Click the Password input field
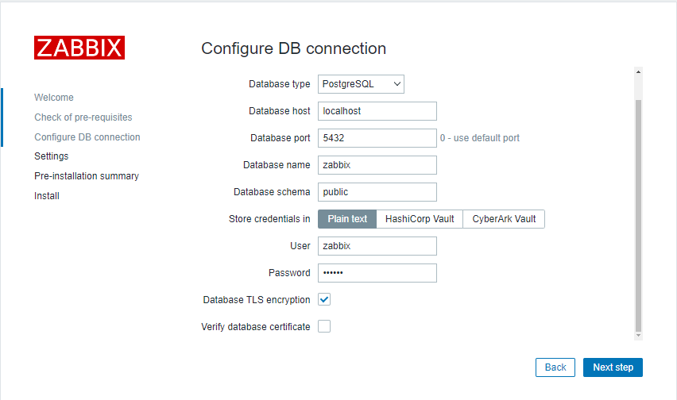 (x=377, y=273)
